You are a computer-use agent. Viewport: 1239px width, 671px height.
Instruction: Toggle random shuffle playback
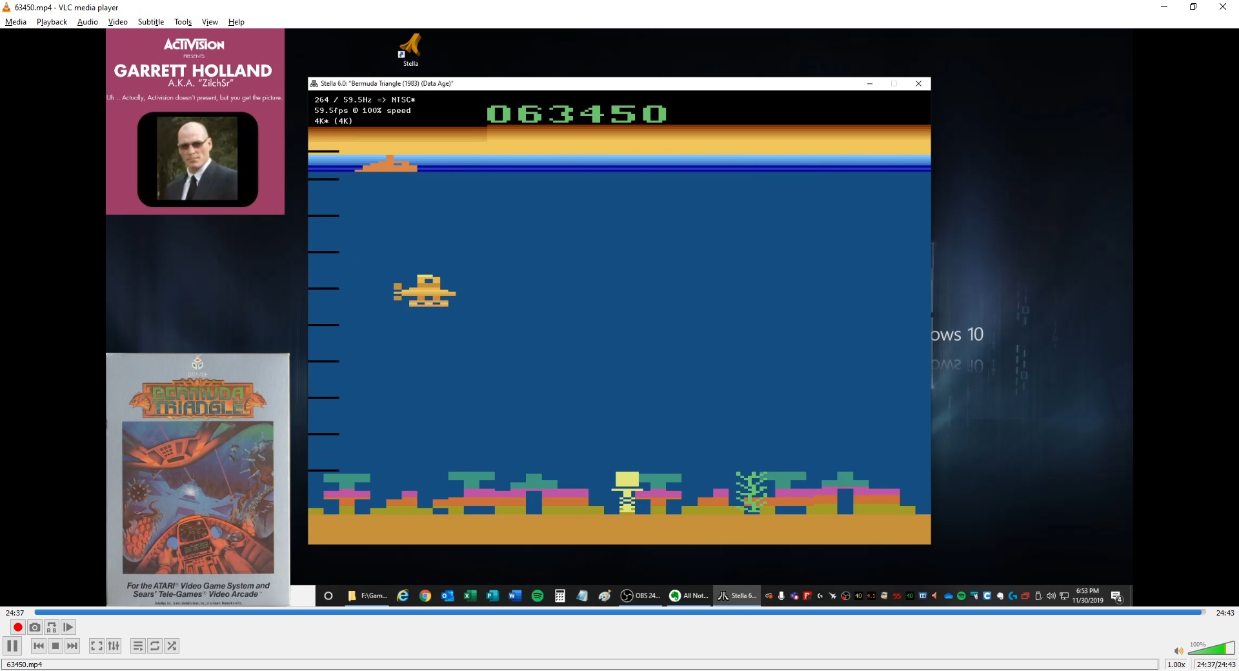(x=172, y=646)
